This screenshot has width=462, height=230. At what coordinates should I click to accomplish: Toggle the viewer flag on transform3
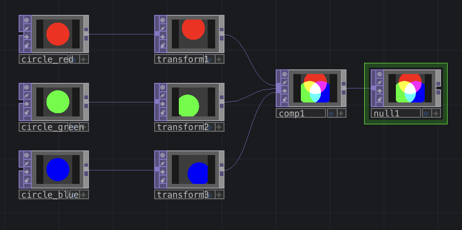(x=163, y=155)
